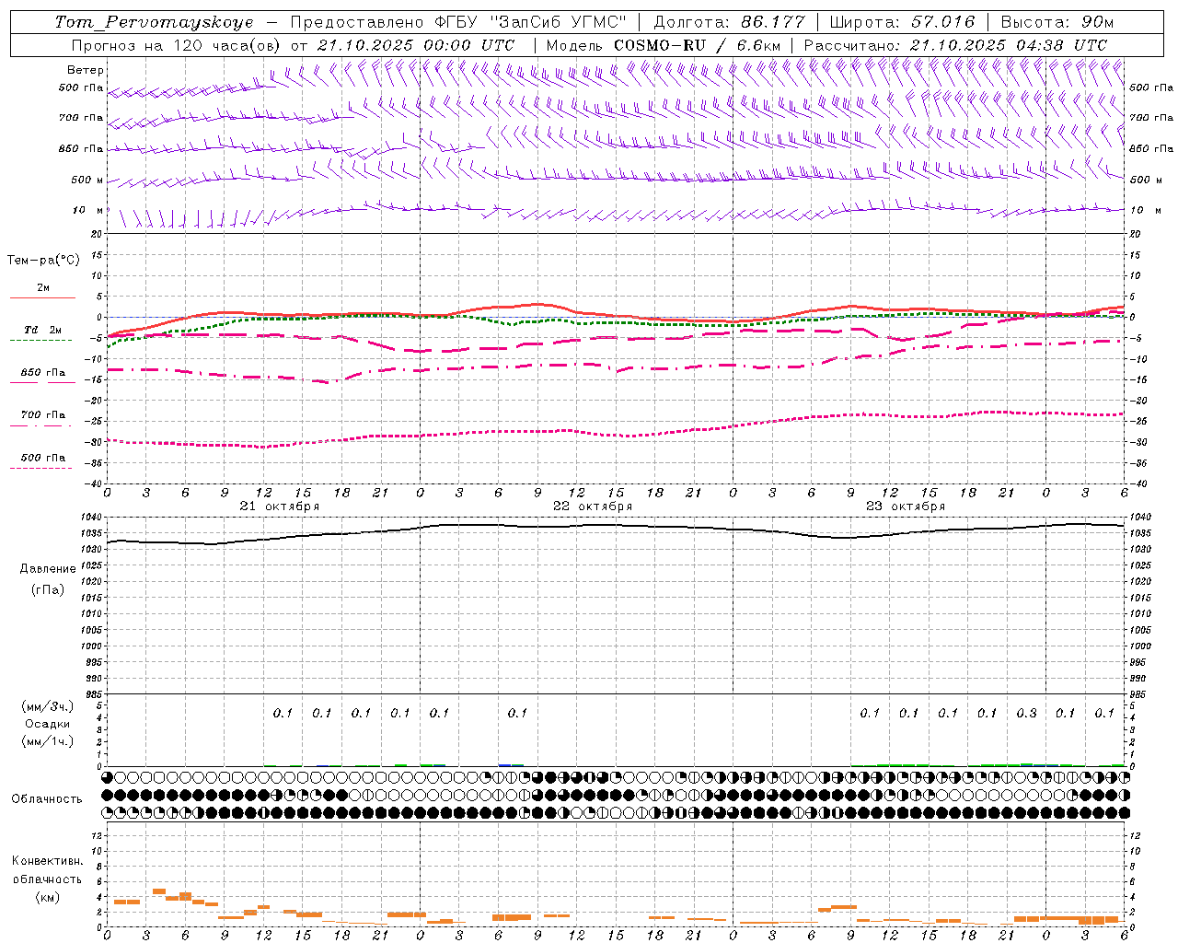Click the 23 октября date label
The height and width of the screenshot is (943, 1178).
[x=906, y=506]
